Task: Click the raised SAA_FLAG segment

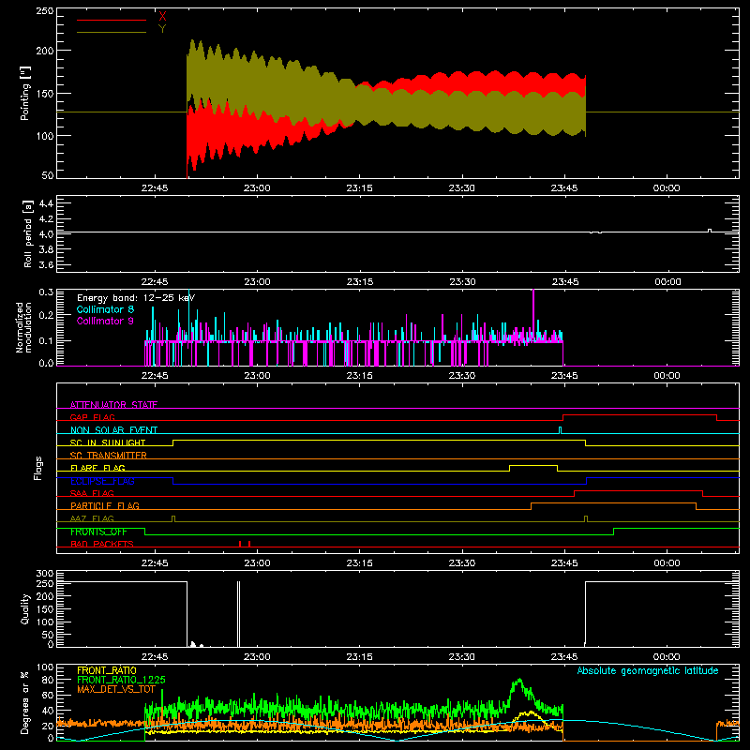Action: pos(638,490)
